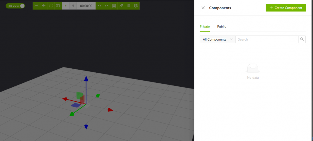The image size is (313, 141).
Task: Expand the All Components dropdown
Action: coord(218,39)
